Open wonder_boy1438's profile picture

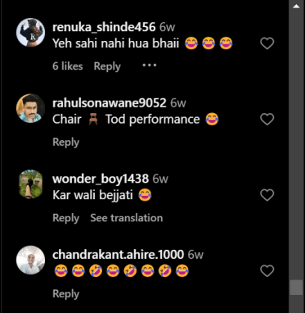click(30, 184)
